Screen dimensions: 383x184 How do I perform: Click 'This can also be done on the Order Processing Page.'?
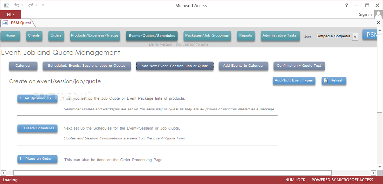[x=114, y=160]
